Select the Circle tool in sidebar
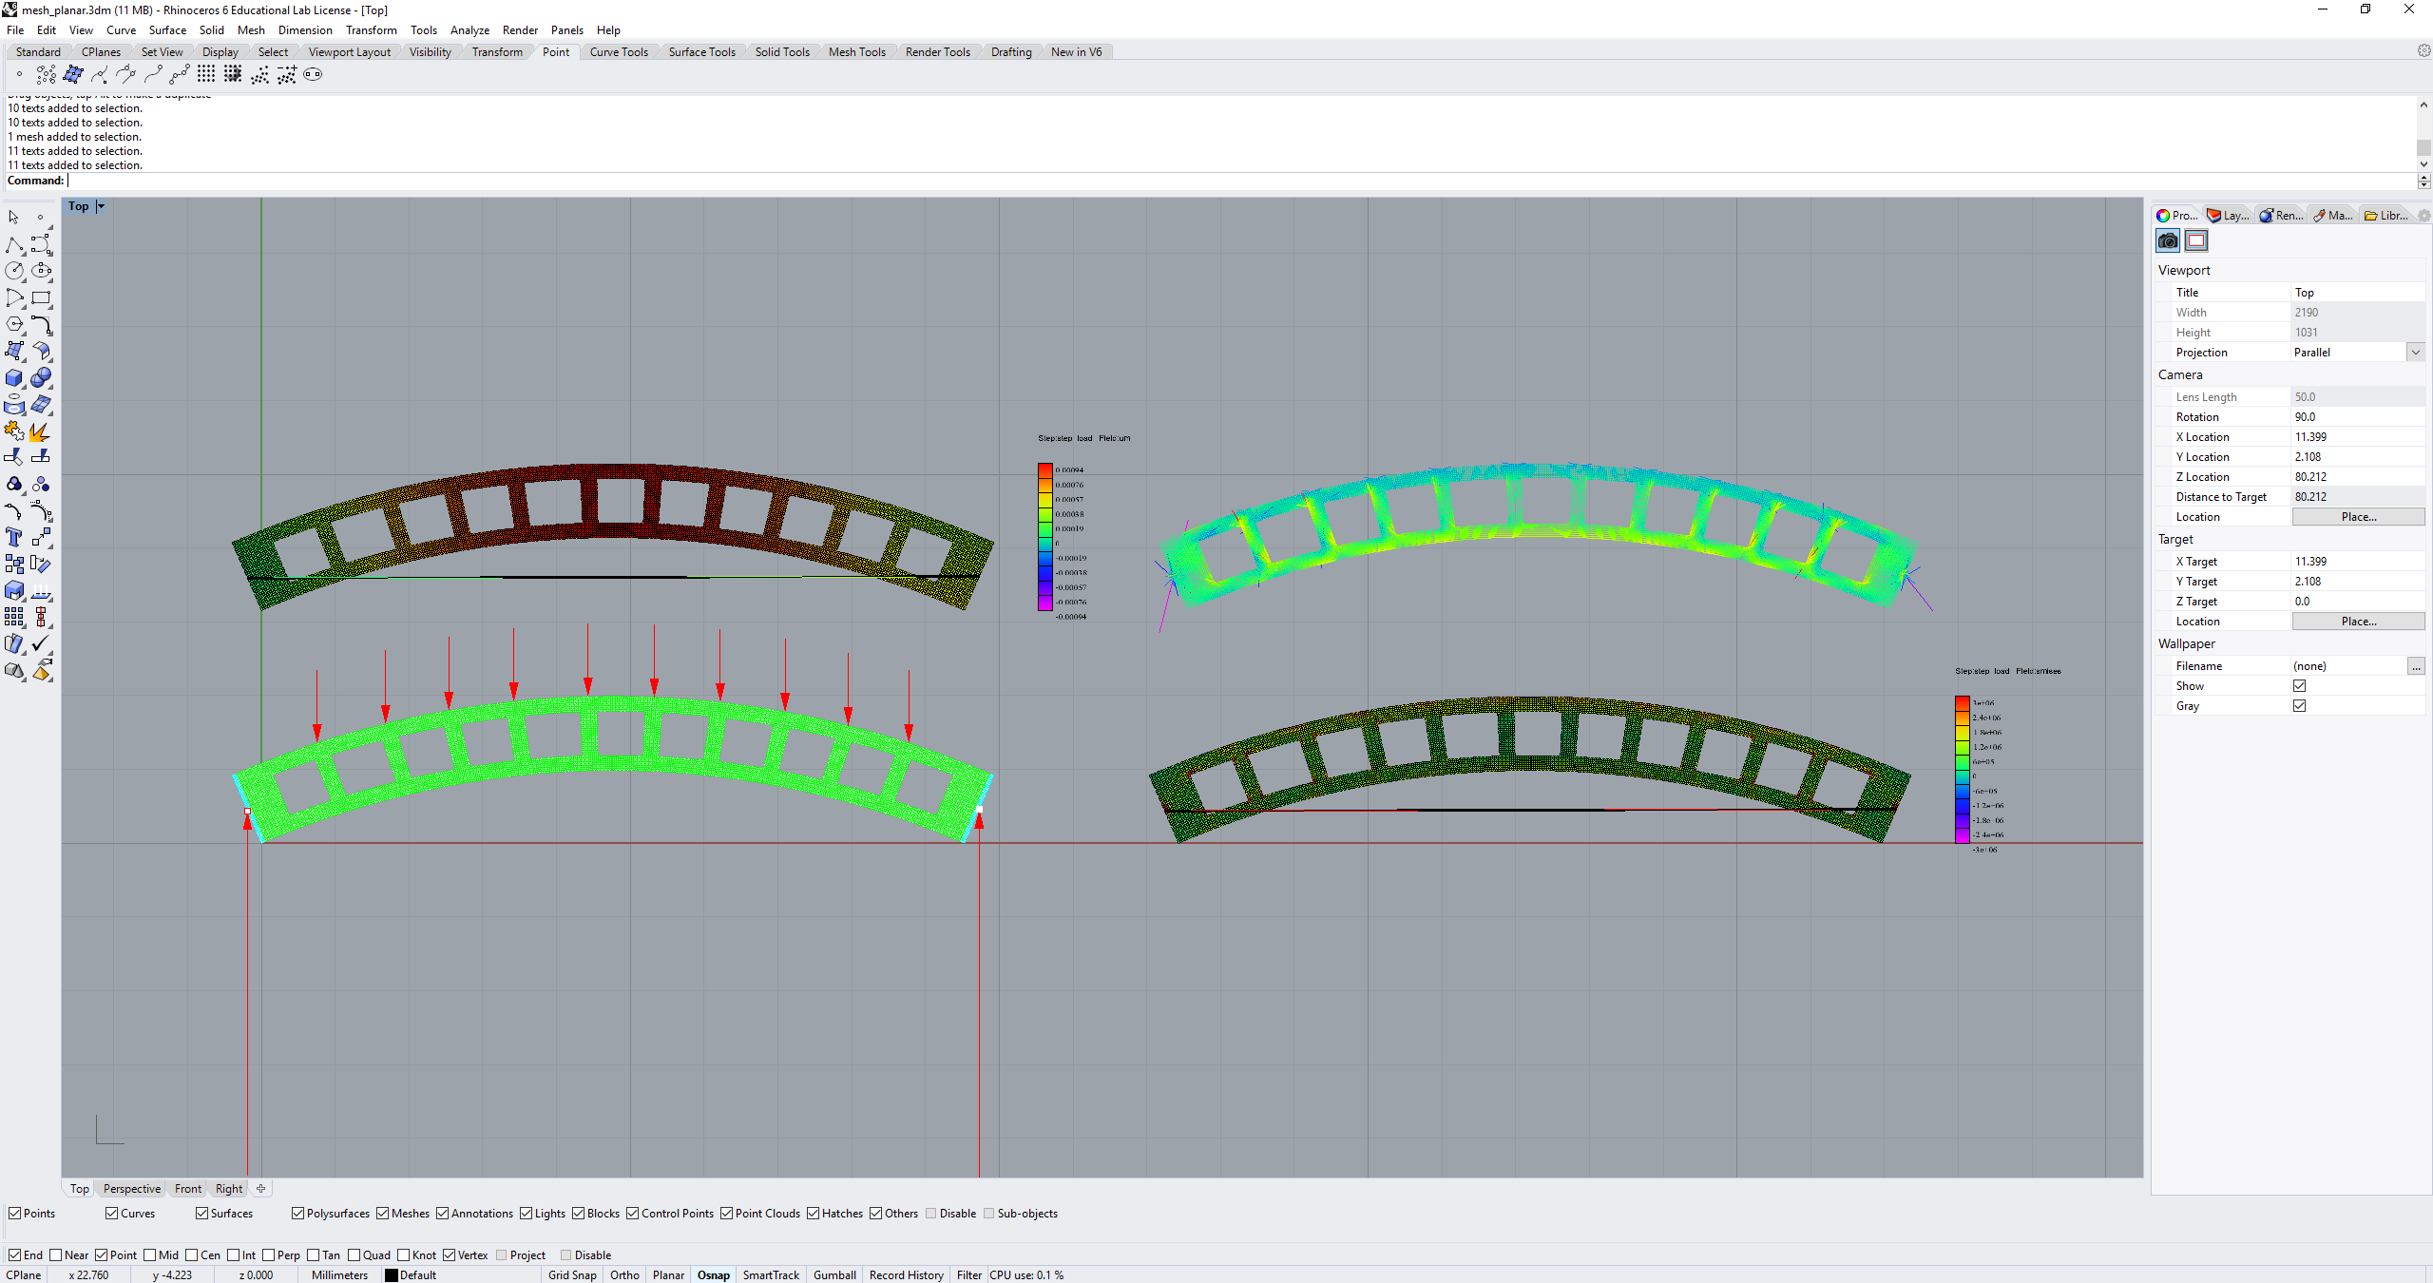 point(13,272)
